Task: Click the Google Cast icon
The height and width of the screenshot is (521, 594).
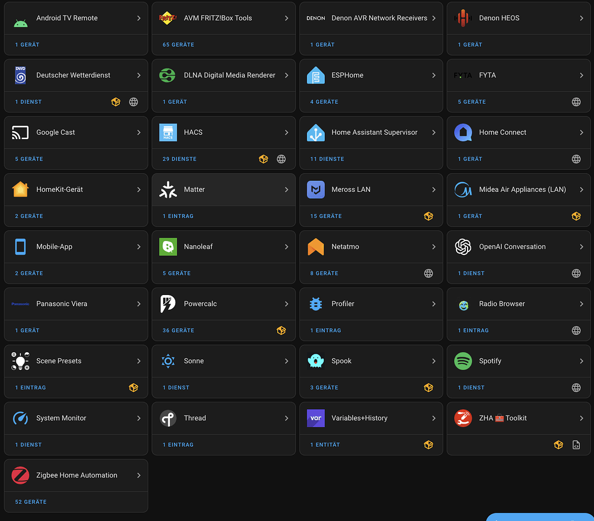Action: [20, 132]
